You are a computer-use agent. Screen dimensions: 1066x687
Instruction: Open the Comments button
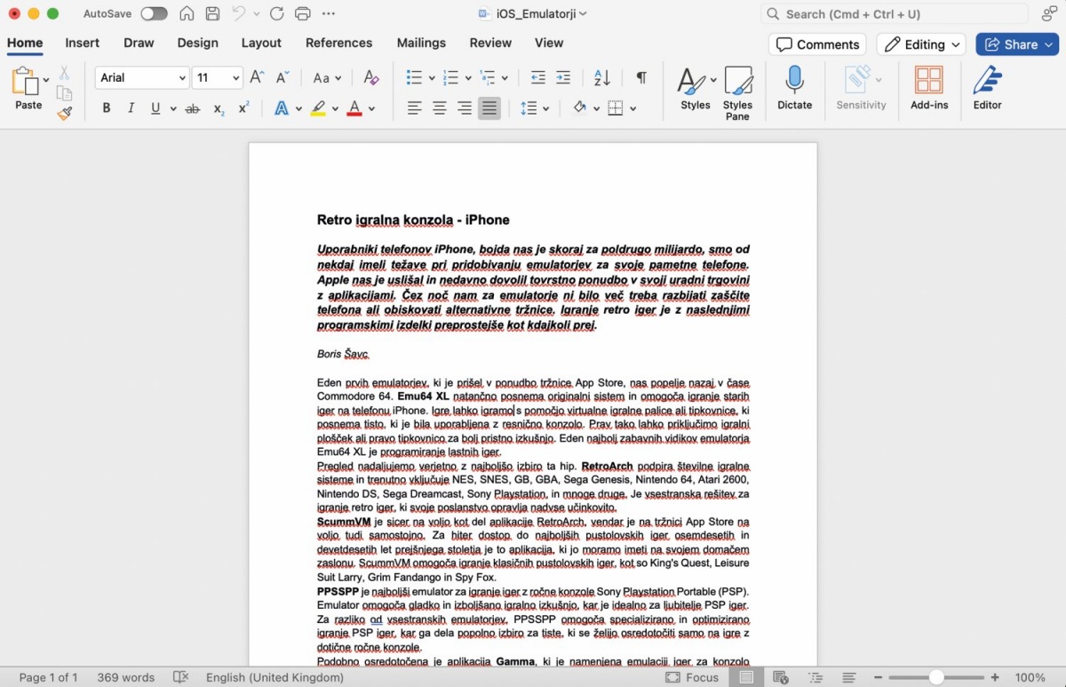click(x=817, y=44)
